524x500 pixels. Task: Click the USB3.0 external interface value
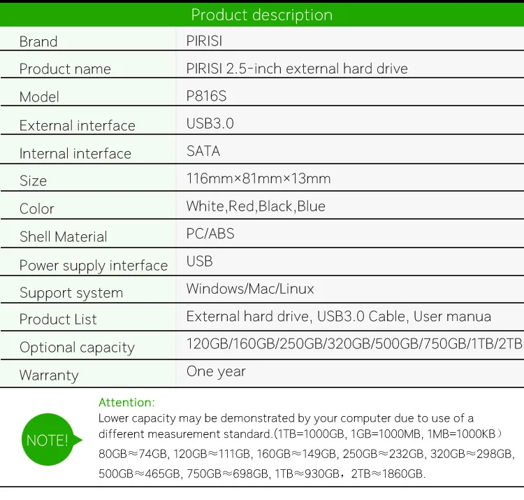pyautogui.click(x=210, y=123)
